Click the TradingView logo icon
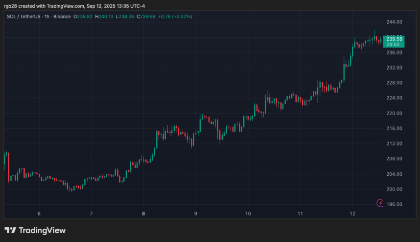Screen dimensions: 420x242 click(10, 230)
